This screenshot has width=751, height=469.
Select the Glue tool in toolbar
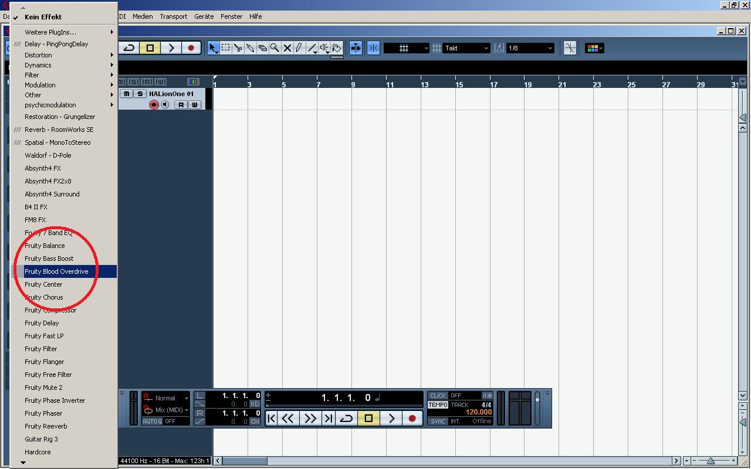coord(251,48)
